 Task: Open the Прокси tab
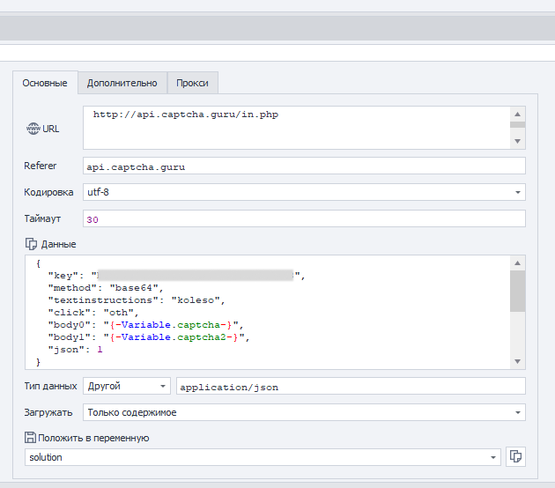192,83
